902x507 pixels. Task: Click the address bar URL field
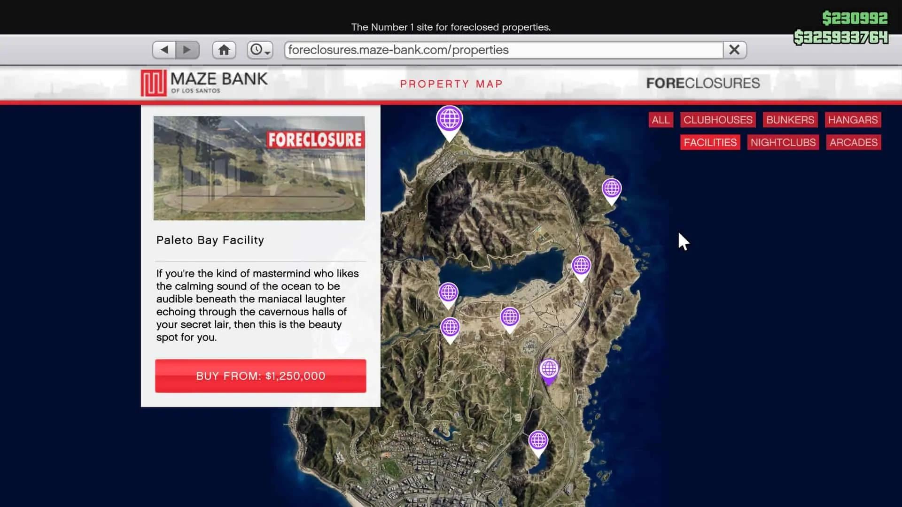(x=503, y=50)
